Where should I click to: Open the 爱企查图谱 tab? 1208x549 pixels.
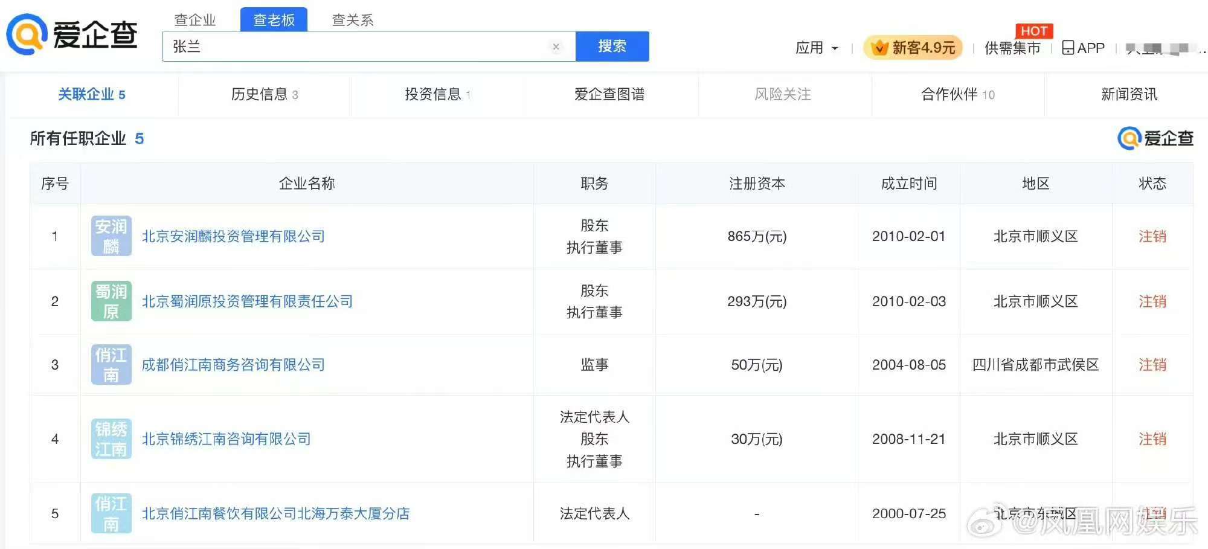click(x=609, y=94)
